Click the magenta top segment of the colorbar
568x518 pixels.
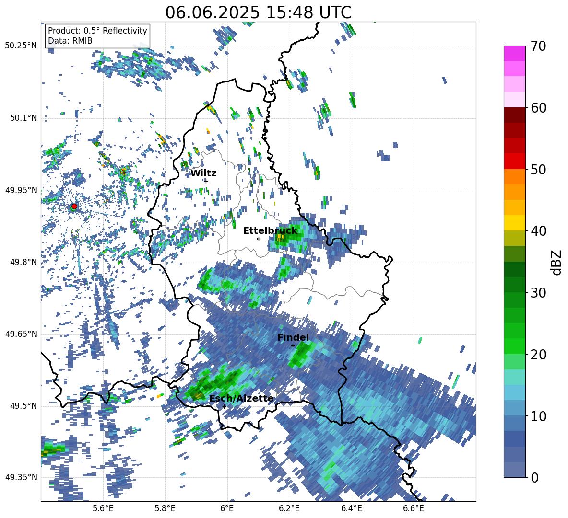(x=514, y=53)
